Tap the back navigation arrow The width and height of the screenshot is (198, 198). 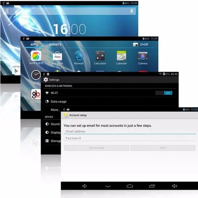coord(108,186)
